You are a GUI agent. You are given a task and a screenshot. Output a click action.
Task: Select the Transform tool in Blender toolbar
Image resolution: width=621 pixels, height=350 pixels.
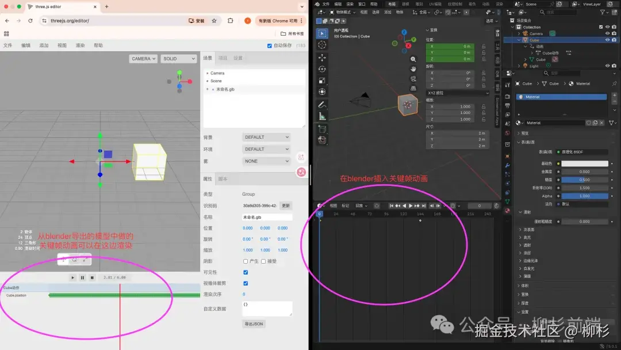coord(322,92)
